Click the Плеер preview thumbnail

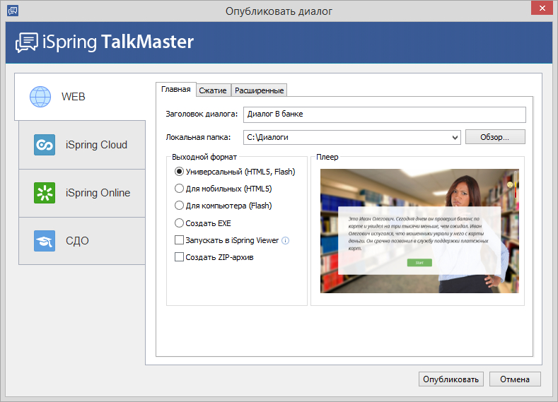point(419,231)
